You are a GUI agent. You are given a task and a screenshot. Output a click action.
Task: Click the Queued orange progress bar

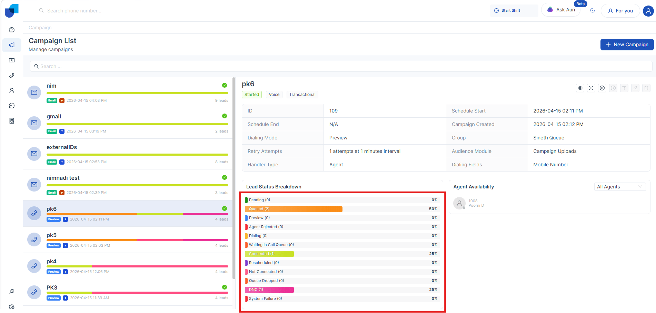tap(294, 209)
